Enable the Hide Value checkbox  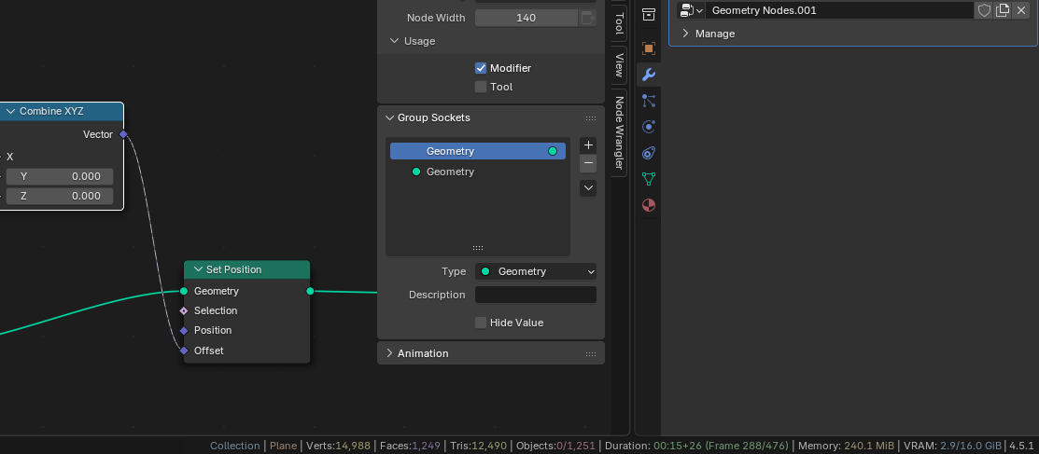[x=481, y=323]
